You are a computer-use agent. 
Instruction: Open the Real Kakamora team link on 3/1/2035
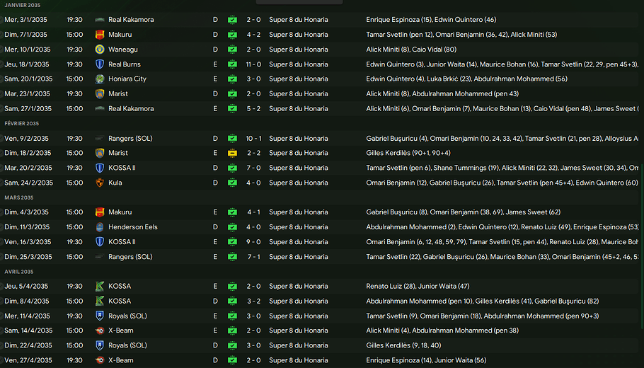pyautogui.click(x=131, y=20)
